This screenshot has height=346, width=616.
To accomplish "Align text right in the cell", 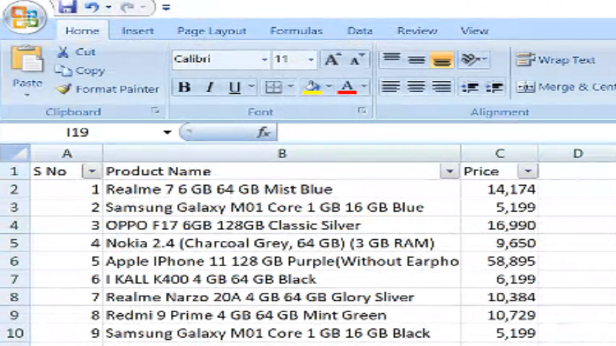I will point(441,87).
